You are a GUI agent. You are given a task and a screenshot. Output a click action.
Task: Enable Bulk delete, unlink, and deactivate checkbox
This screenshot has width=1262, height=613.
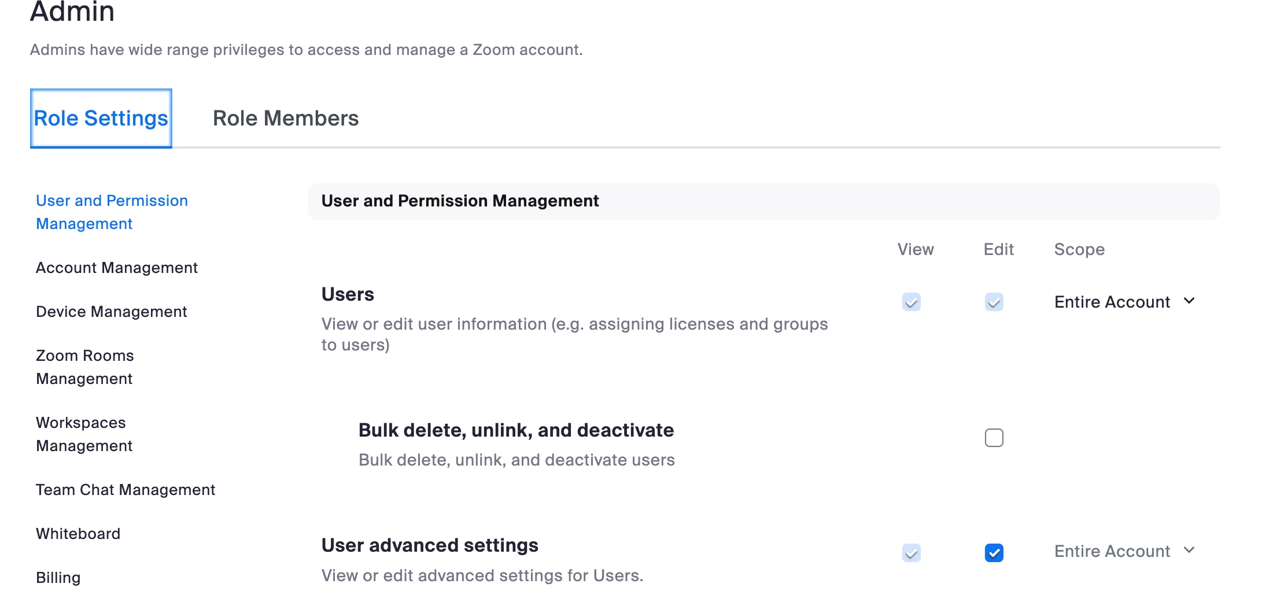(994, 438)
